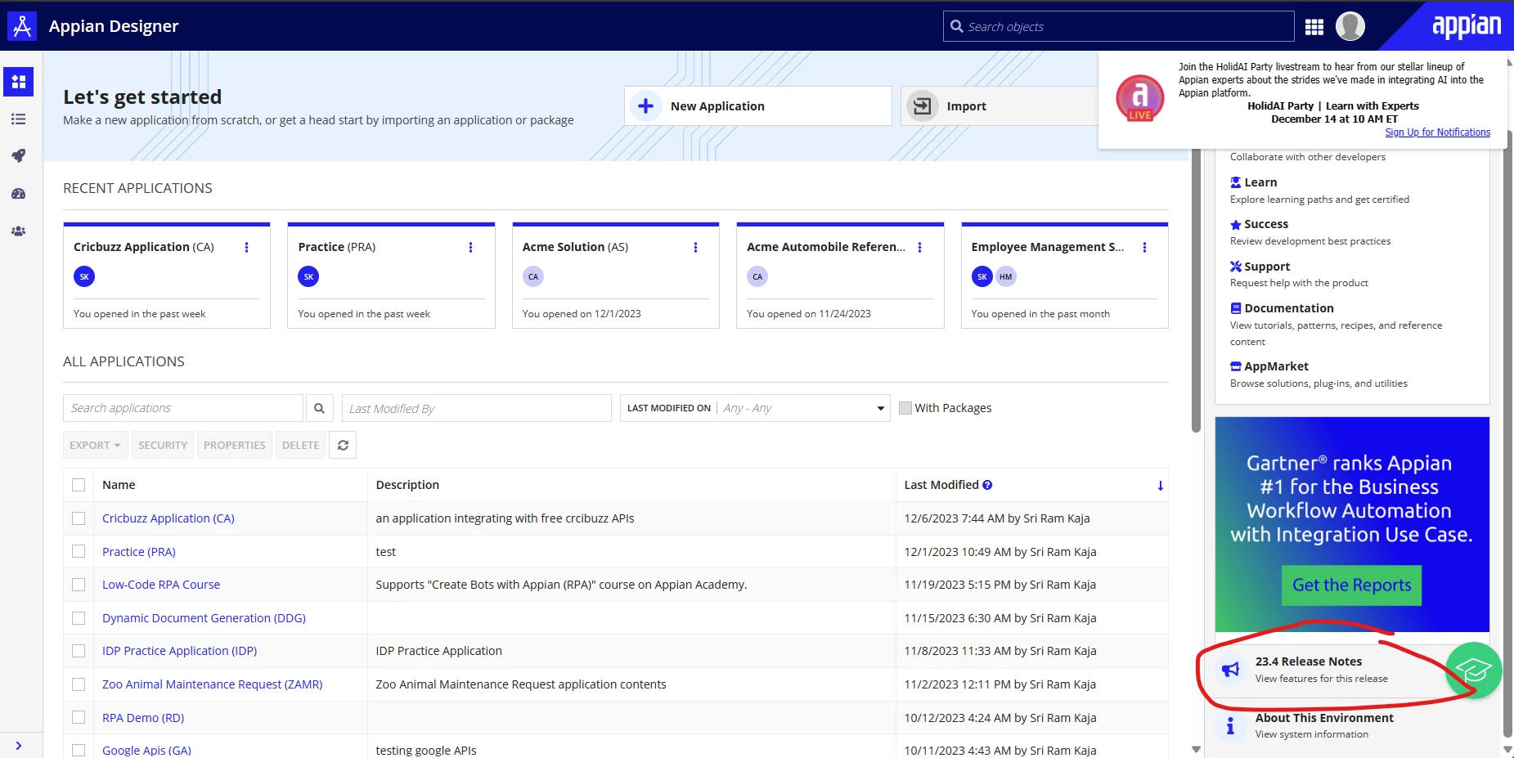This screenshot has height=758, width=1514.
Task: Click Sign Up for Notifications link
Action: pyautogui.click(x=1437, y=132)
